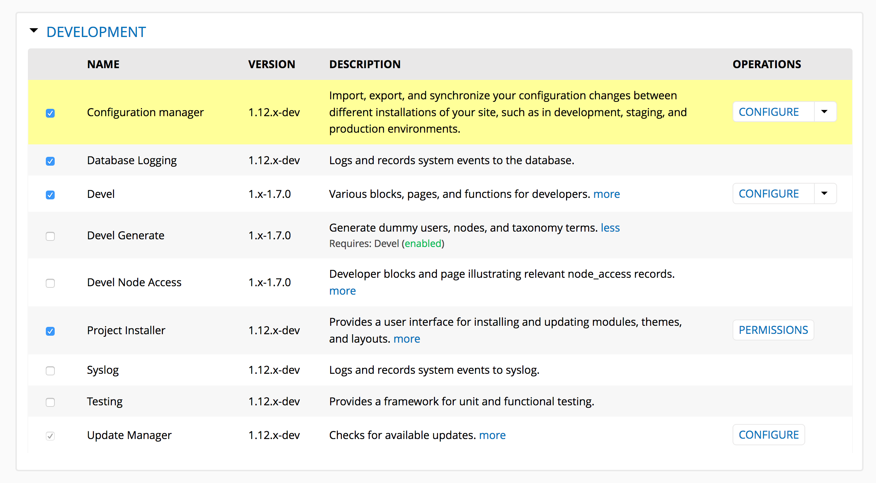Enable the Devel Generate checkbox
Screen dimensions: 876x483
point(50,236)
